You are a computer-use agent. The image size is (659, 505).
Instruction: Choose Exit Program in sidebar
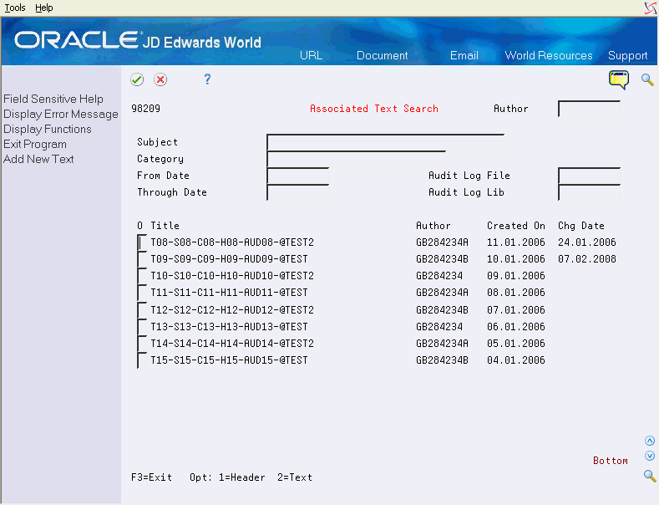tap(35, 145)
